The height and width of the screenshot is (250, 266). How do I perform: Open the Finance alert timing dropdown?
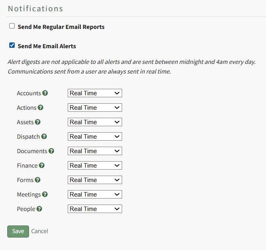95,166
